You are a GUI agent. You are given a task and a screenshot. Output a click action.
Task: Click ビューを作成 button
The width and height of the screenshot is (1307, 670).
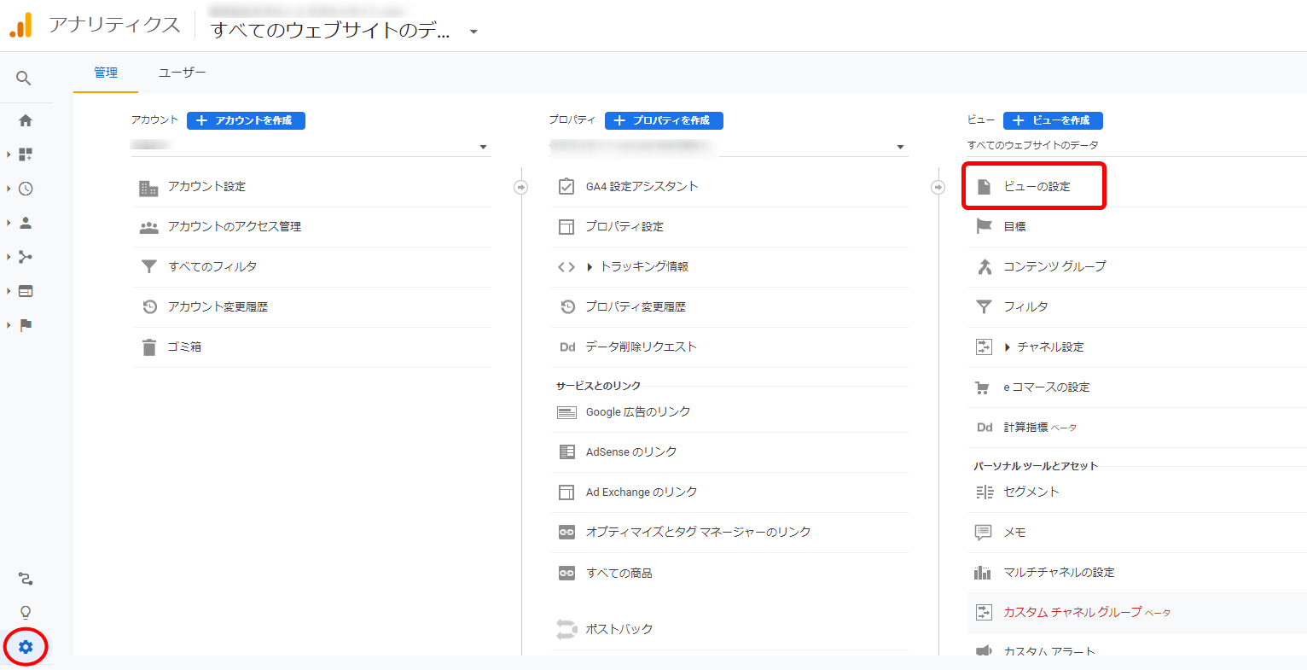tap(1053, 120)
